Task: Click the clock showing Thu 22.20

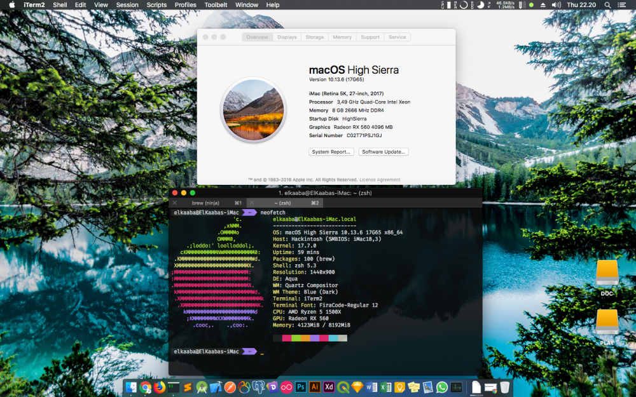Action: 581,5
